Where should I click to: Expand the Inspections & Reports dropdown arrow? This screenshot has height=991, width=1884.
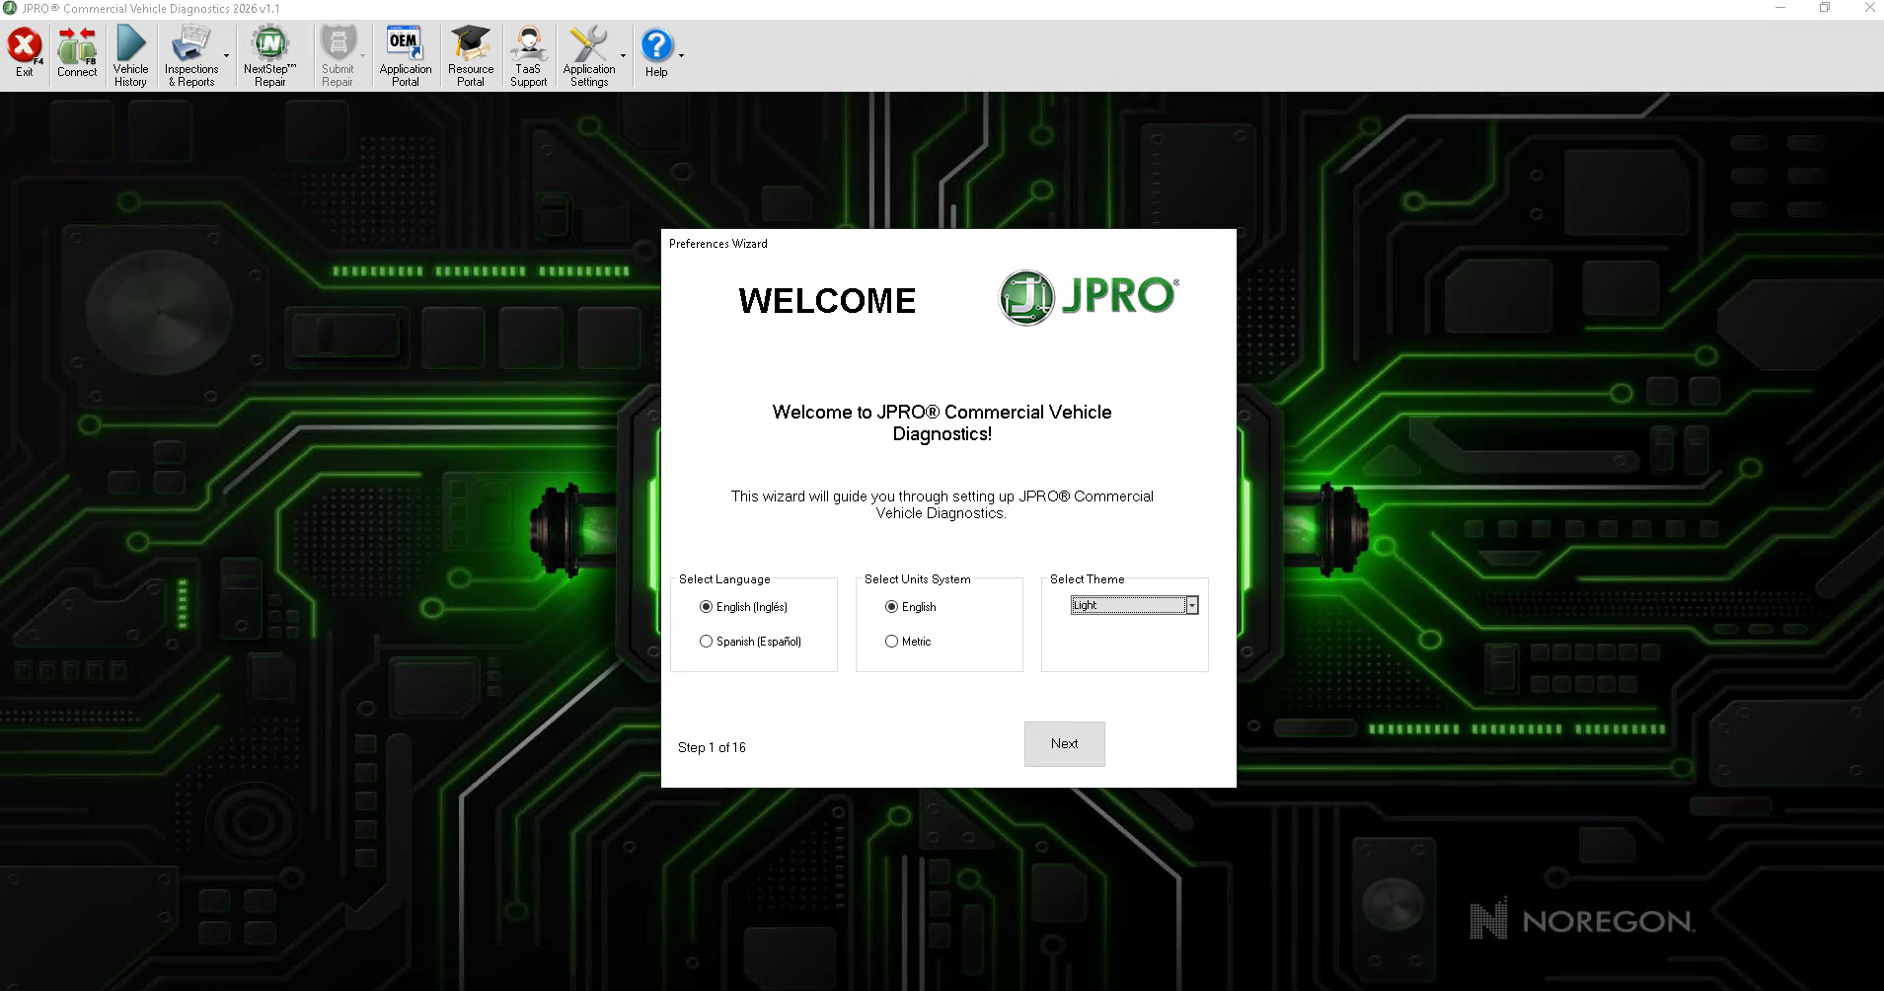[227, 56]
